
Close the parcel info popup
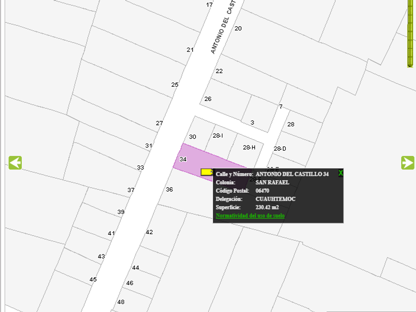[341, 173]
